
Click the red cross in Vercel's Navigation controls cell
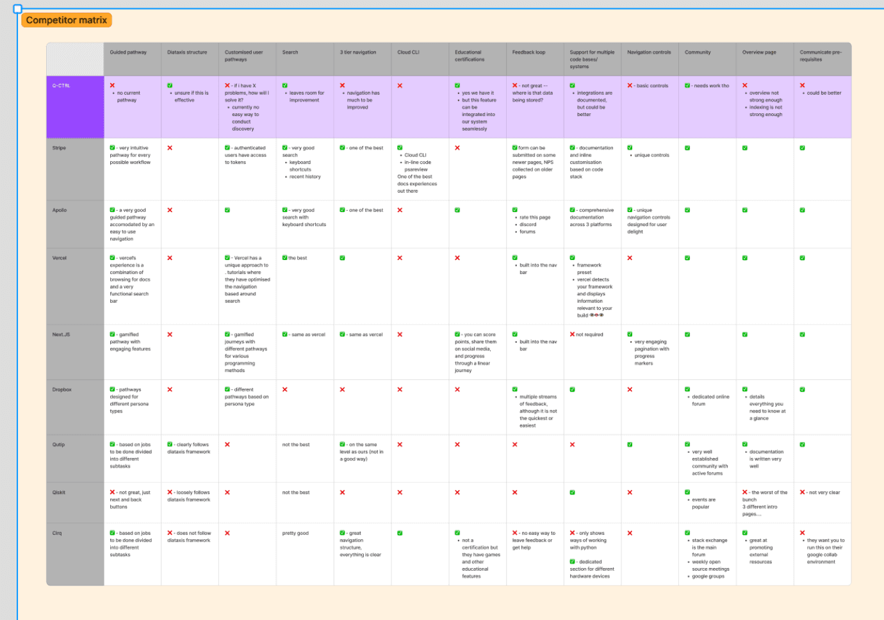tap(630, 258)
